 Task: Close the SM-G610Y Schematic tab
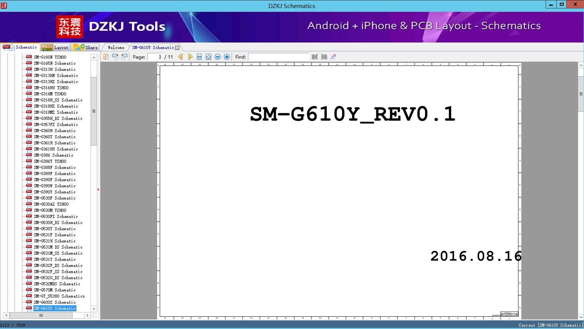(x=177, y=47)
